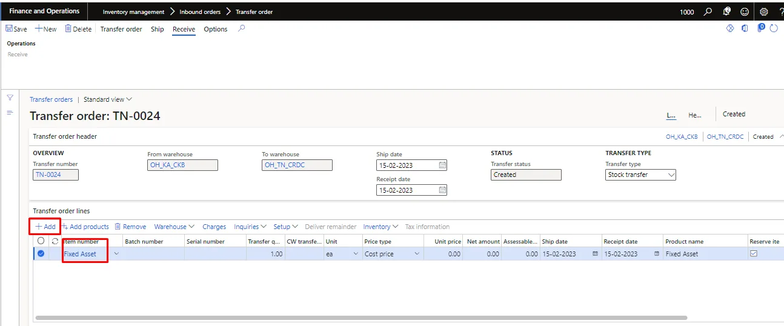This screenshot has height=326, width=784.
Task: Open the Receipt date calendar picker in header
Action: (442, 190)
